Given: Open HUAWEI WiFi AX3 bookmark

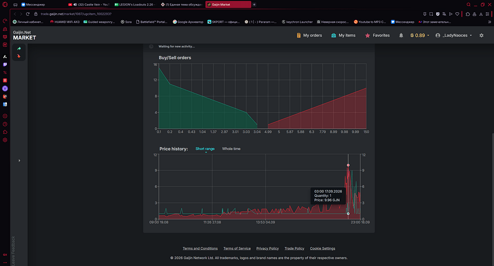Looking at the screenshot, I should [65, 22].
